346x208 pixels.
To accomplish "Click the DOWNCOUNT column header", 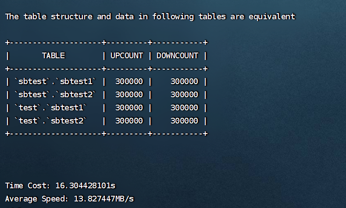I will [177, 56].
